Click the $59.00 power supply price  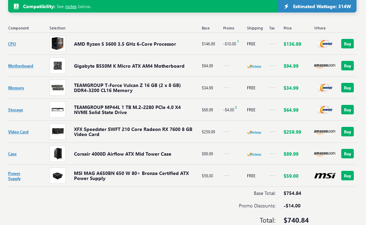click(x=291, y=176)
